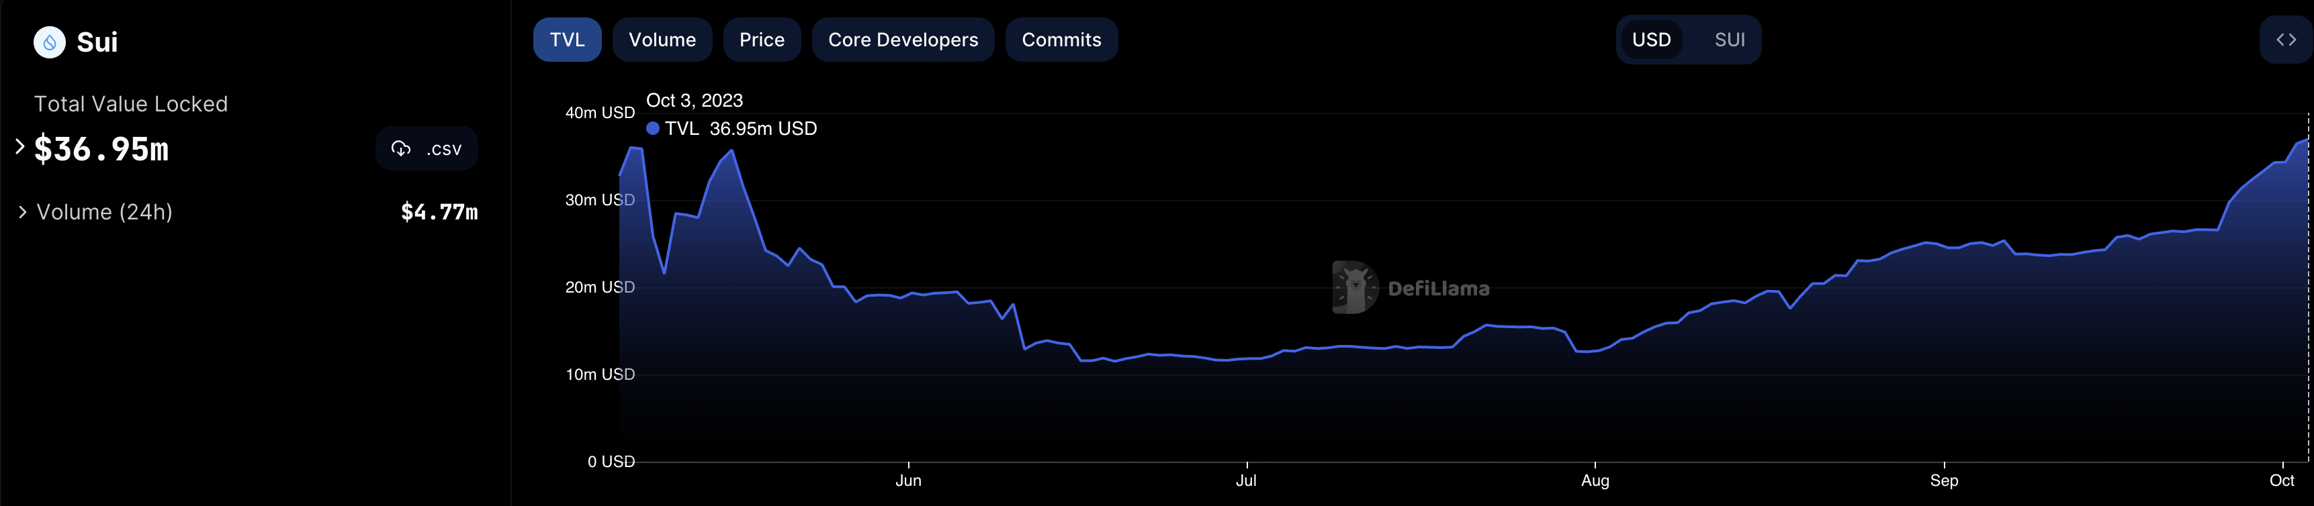Screen dimensions: 2314x506
Task: Open the embed code icon button
Action: tap(2285, 40)
